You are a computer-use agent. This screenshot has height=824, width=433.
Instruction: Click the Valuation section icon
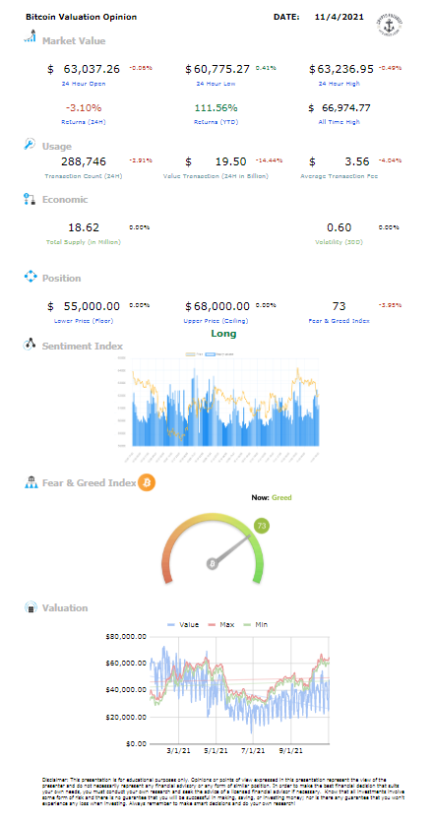point(31,607)
